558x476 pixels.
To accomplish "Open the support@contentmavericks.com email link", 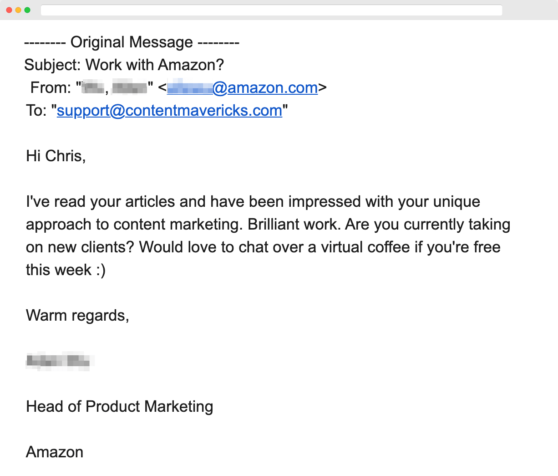I will tap(169, 110).
